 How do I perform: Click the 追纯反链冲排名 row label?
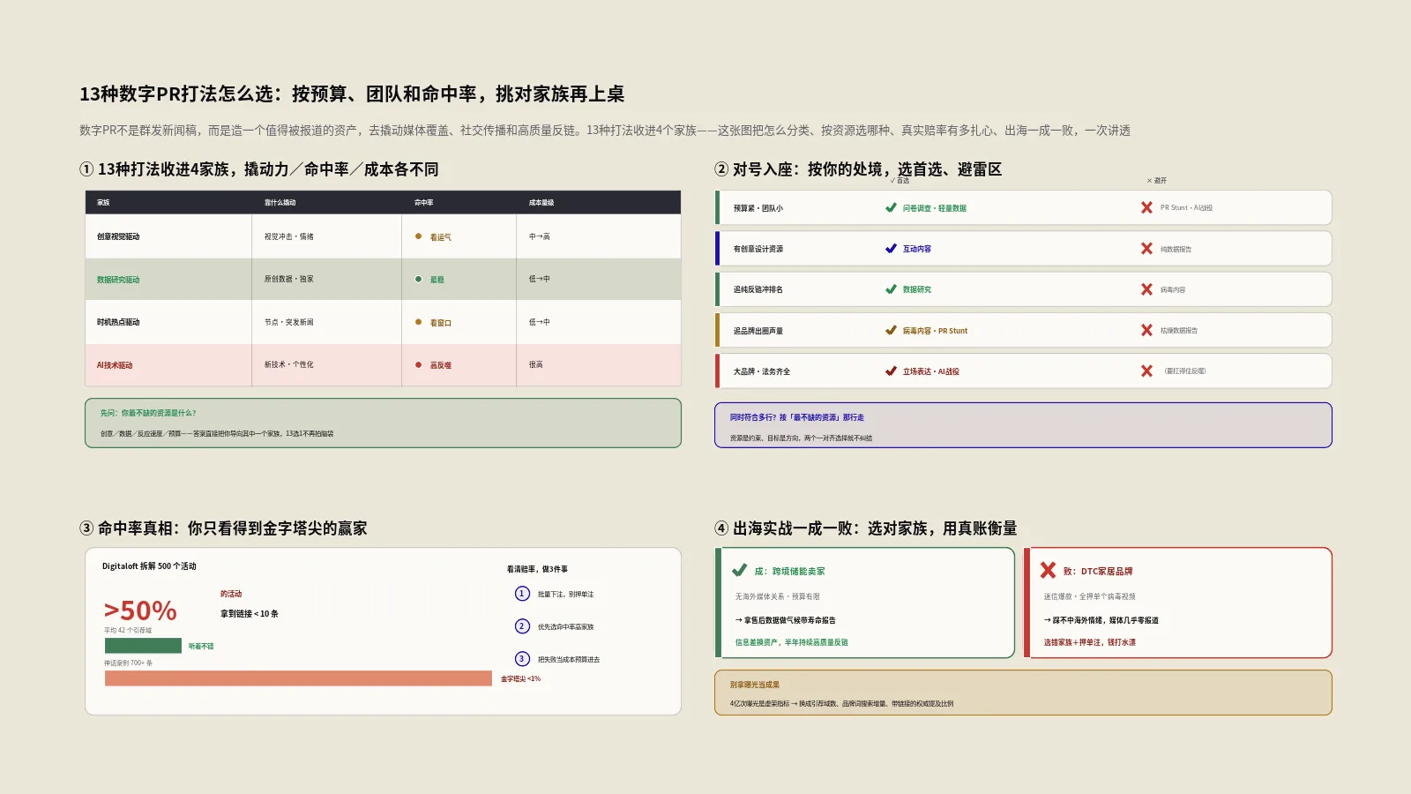[x=758, y=289]
